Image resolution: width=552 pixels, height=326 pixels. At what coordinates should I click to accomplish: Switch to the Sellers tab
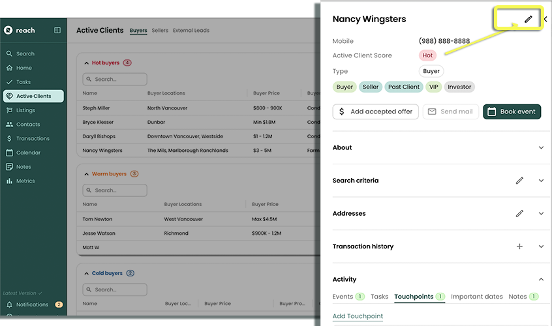tap(160, 31)
